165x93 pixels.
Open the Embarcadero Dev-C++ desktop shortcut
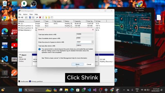point(14,33)
